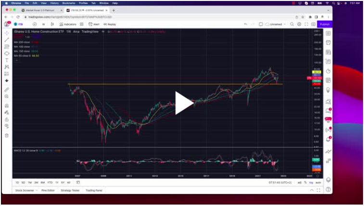This screenshot has width=364, height=206.
Task: Select the crosshair cursor tool
Action: coord(7,33)
